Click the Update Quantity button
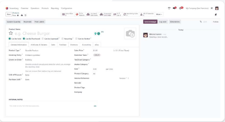The width and height of the screenshot is (225, 122). [14, 22]
